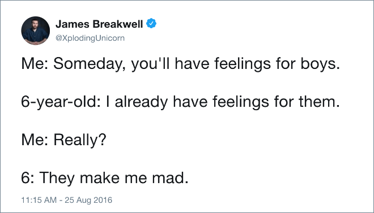Click the James Breakwell display name
This screenshot has height=213, width=374.
(x=99, y=24)
